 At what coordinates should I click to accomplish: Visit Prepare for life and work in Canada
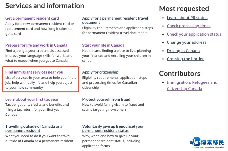(x=36, y=45)
